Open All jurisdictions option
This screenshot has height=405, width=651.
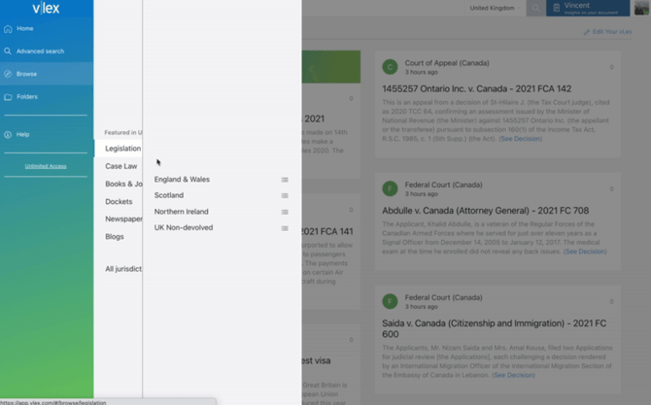[x=123, y=269]
